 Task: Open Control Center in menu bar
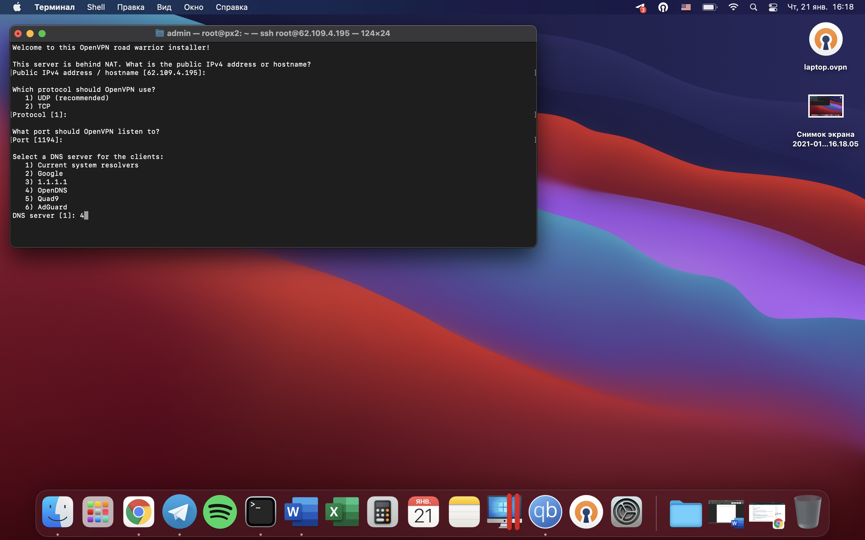(773, 7)
